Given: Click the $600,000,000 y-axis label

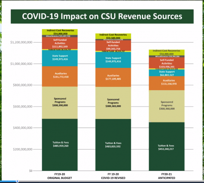Looking at the screenshot, I should click(23, 107).
